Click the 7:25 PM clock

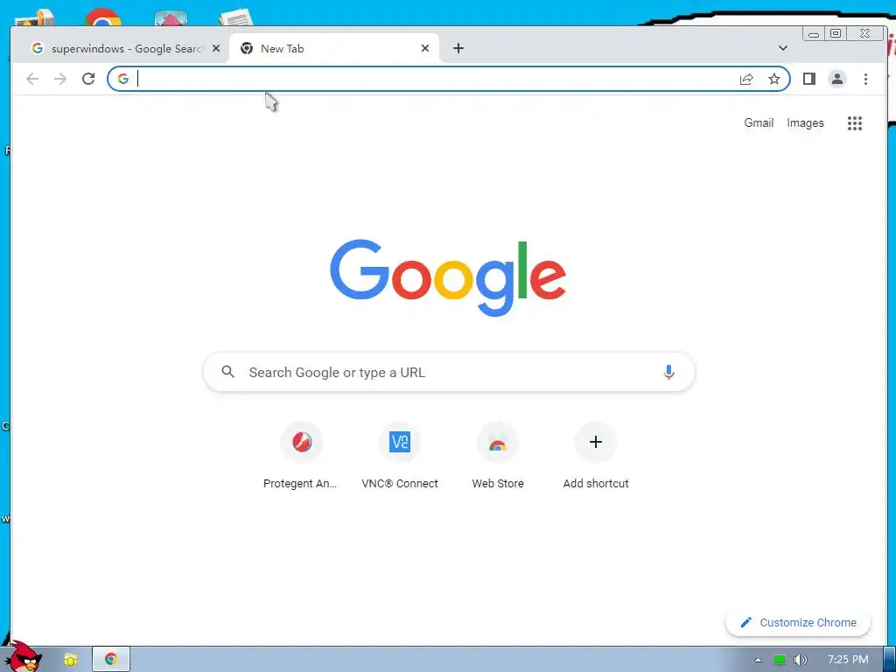pyautogui.click(x=848, y=660)
